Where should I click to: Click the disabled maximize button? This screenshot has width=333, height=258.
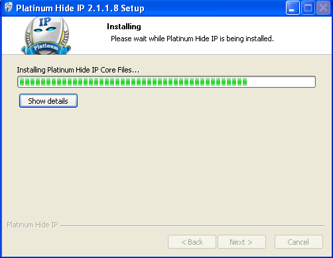point(308,8)
